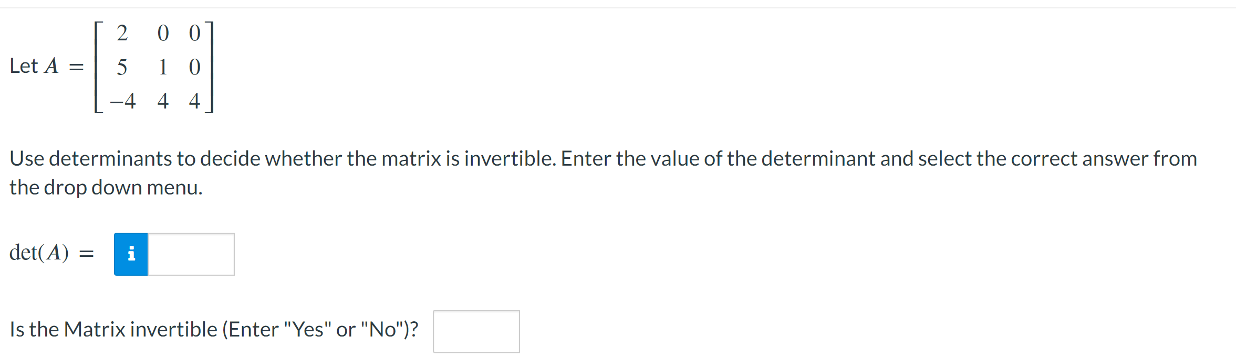
Task: Click the question text about matrix invertibility
Action: click(x=213, y=330)
